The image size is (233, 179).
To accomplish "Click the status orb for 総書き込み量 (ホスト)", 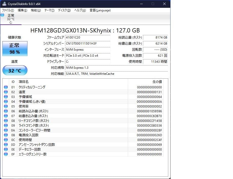I will click(x=6, y=116).
